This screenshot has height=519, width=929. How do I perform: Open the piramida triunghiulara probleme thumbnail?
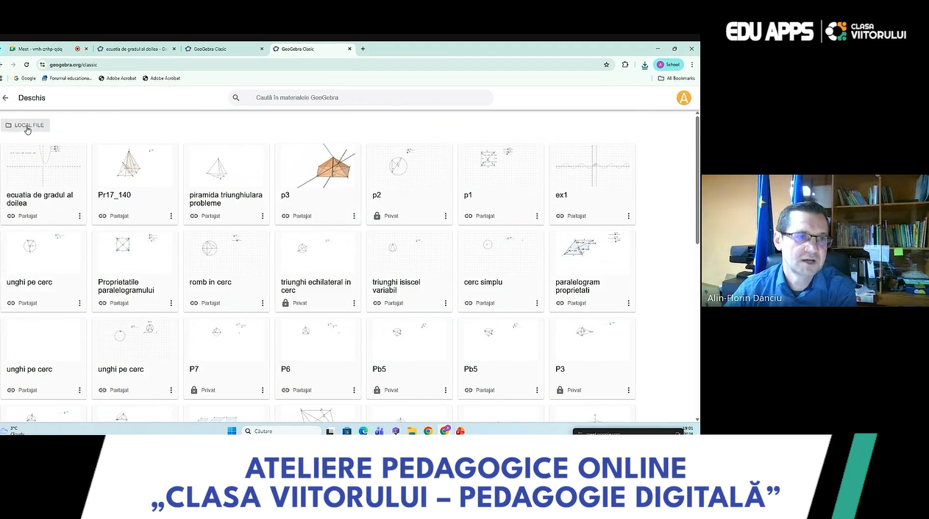pyautogui.click(x=227, y=165)
